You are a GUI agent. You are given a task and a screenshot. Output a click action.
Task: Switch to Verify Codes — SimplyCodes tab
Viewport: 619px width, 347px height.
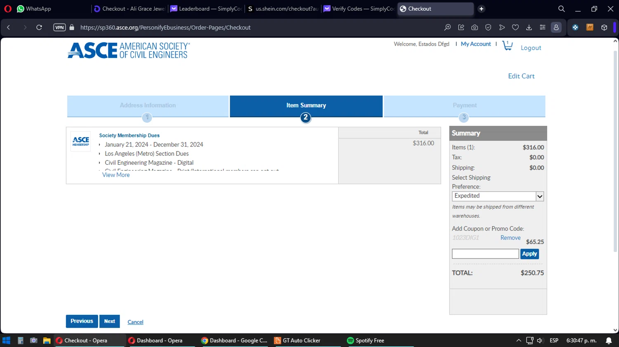pos(359,9)
